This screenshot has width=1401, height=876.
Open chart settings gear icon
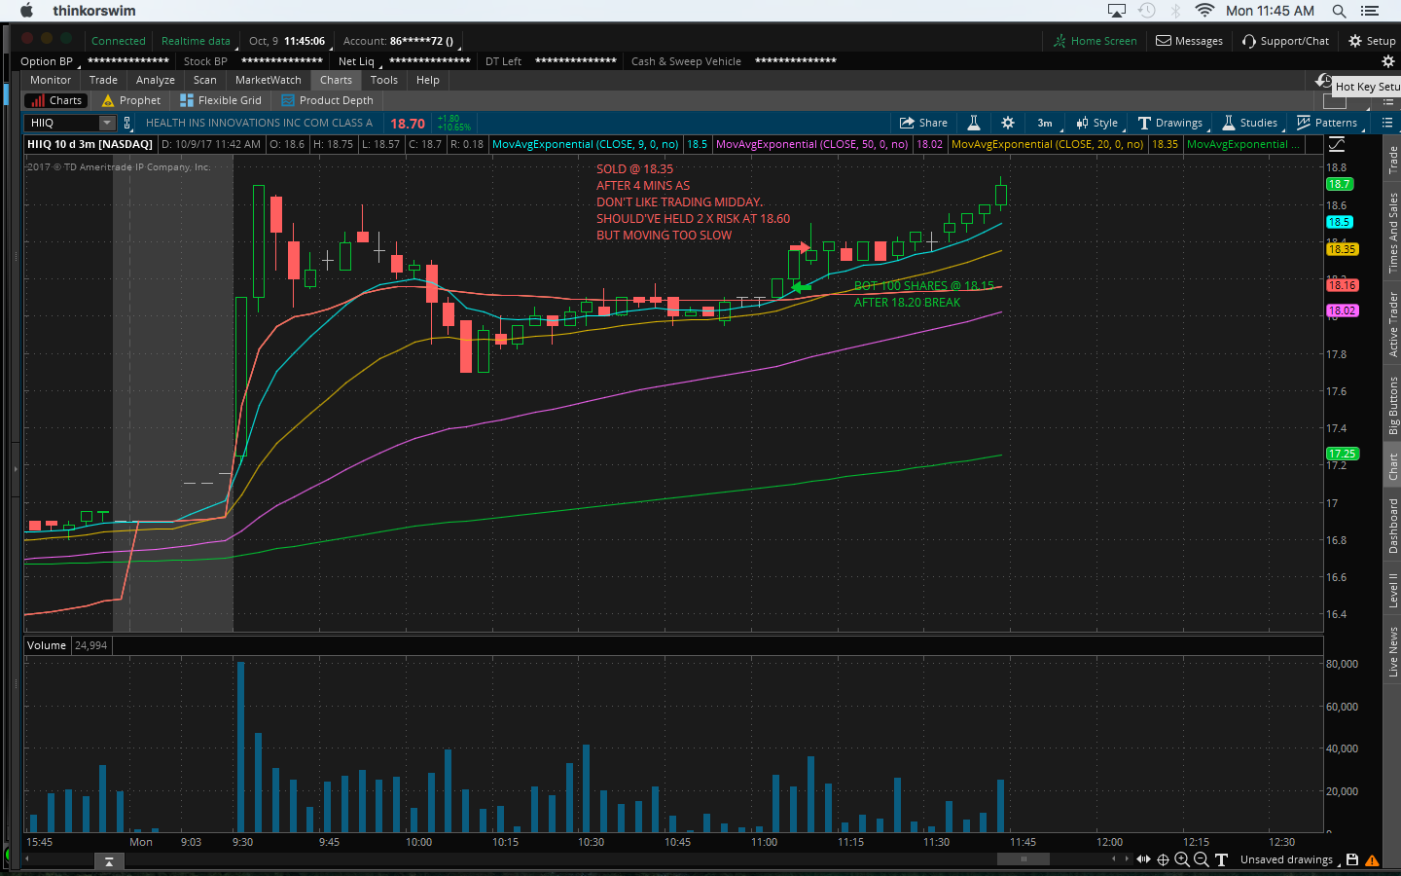tap(1008, 123)
